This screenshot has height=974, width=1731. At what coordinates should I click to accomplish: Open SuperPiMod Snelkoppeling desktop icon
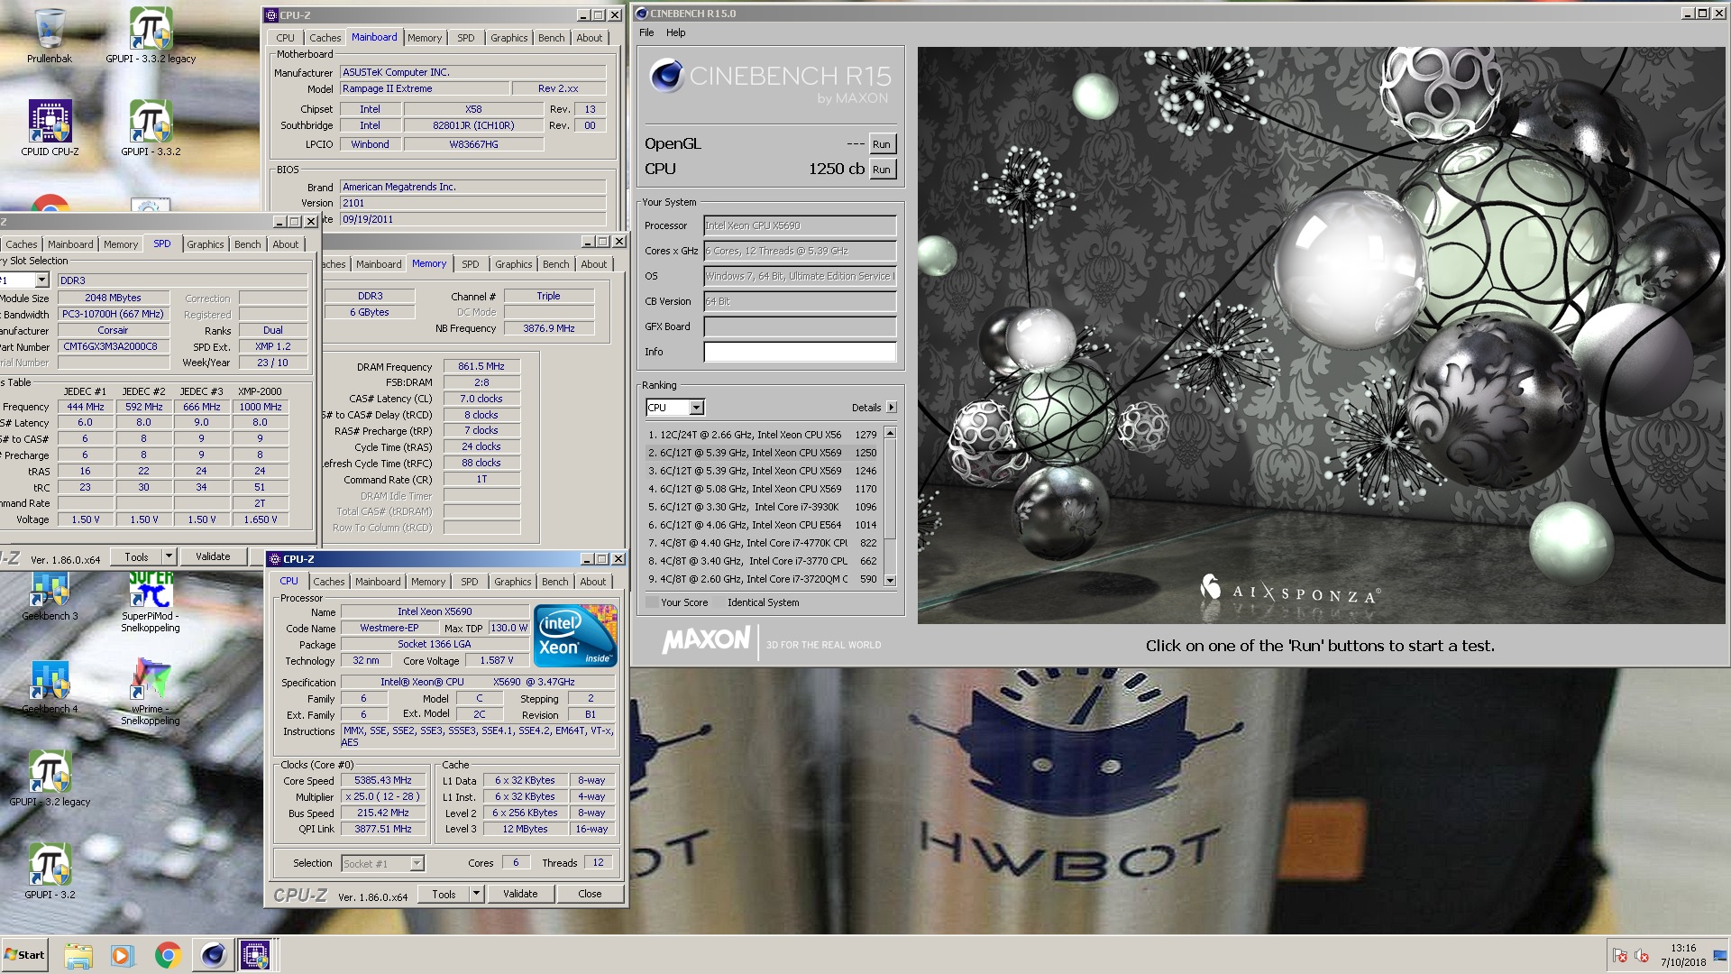pyautogui.click(x=151, y=600)
